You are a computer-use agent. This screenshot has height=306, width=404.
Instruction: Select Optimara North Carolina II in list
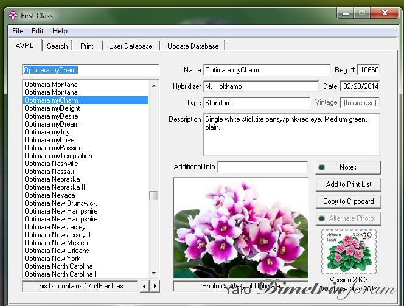(86, 274)
